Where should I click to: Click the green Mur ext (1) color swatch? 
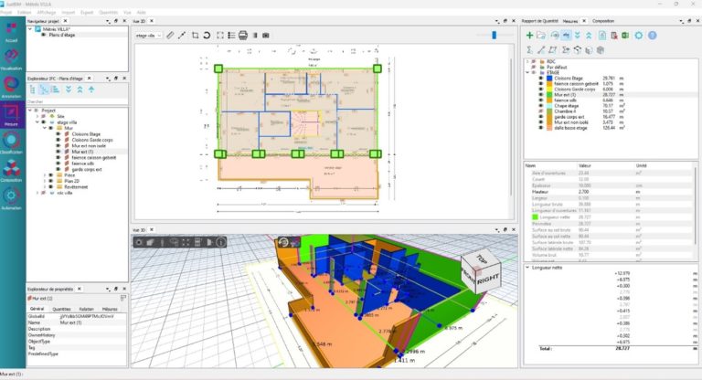coord(549,94)
